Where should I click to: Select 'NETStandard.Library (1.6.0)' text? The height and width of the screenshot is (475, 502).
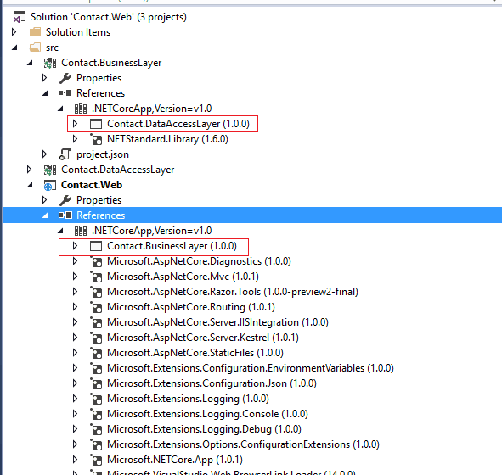168,139
